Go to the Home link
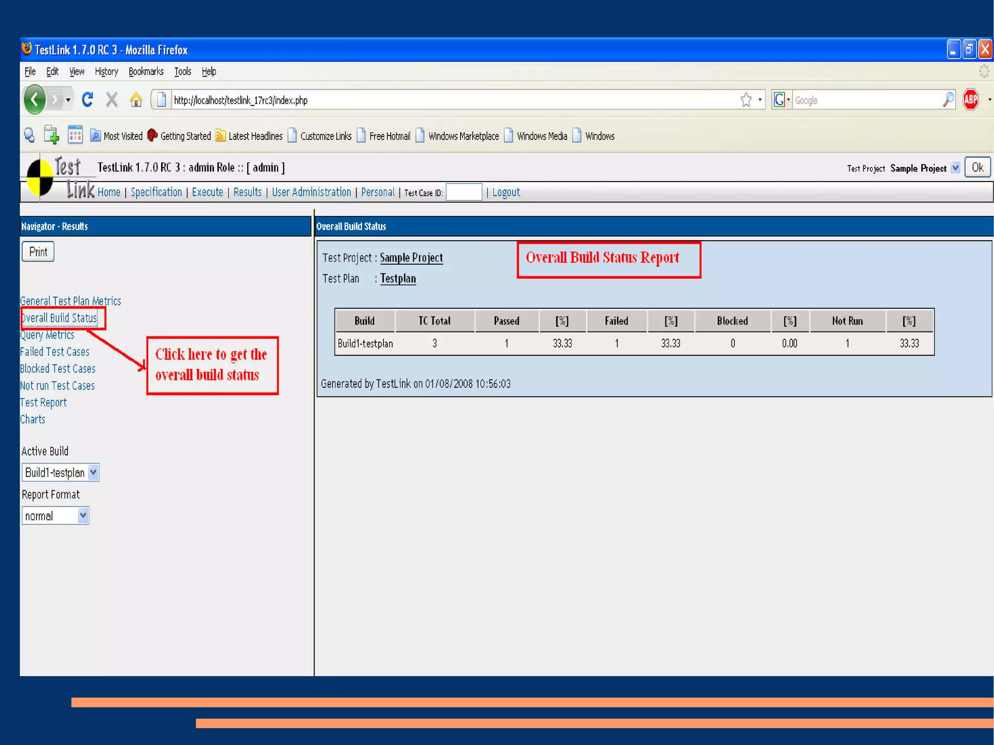The image size is (994, 745). point(109,192)
